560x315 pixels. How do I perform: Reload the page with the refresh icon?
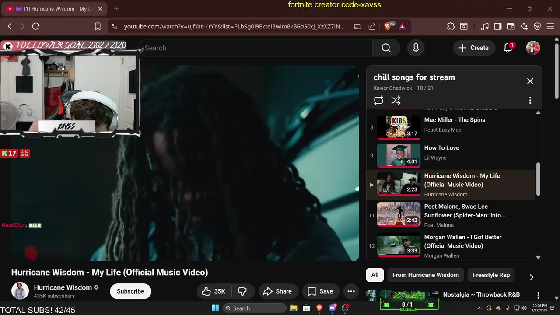coord(36,26)
